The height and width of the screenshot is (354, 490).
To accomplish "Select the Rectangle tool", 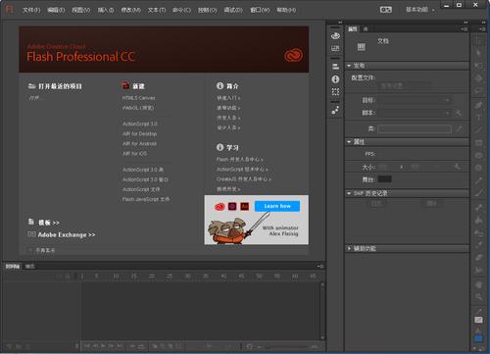I will (x=478, y=143).
